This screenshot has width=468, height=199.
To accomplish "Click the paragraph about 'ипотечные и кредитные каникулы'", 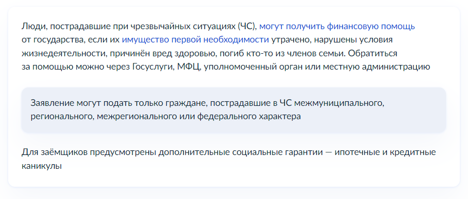I will [x=229, y=159].
